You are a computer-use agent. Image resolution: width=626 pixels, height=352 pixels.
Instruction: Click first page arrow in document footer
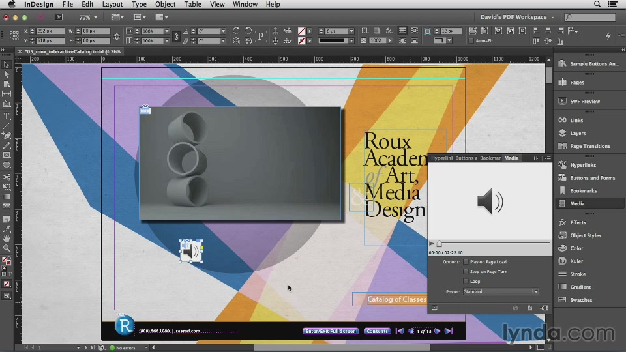(x=400, y=331)
